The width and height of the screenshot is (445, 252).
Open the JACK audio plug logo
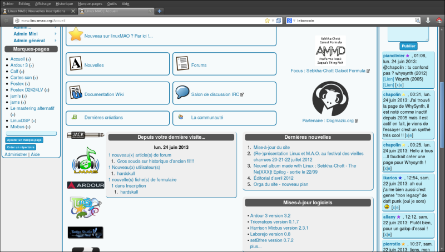[86, 135]
